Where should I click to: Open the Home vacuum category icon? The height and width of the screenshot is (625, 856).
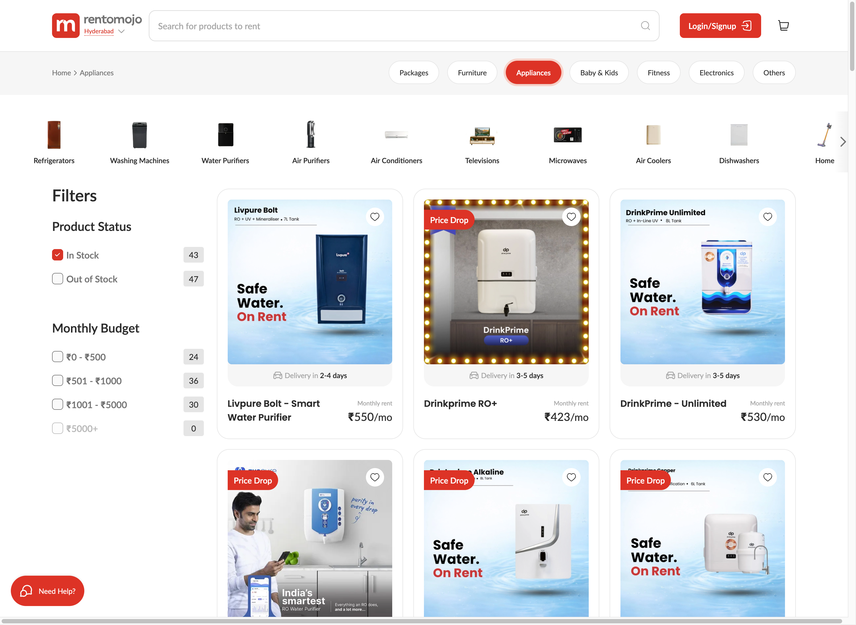point(825,135)
